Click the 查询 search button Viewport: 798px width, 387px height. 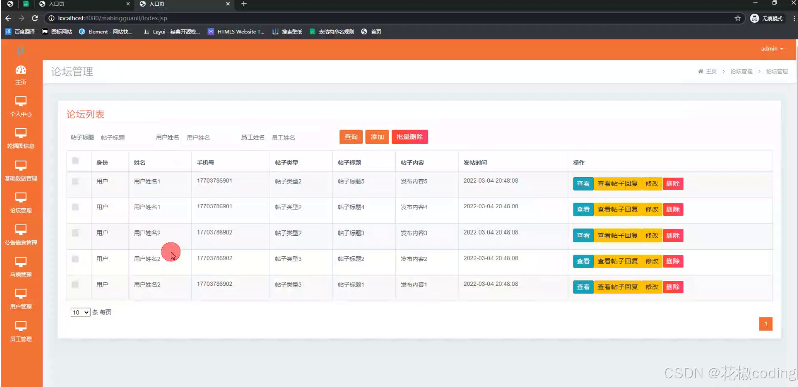[x=351, y=137]
